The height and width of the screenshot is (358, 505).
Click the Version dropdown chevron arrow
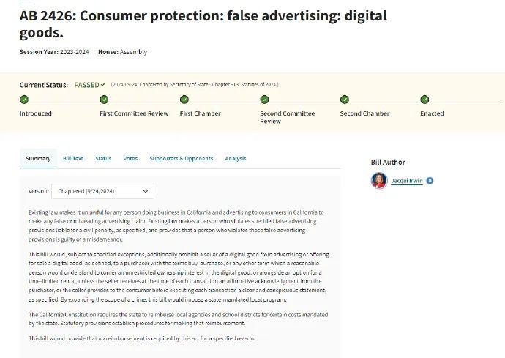click(146, 191)
